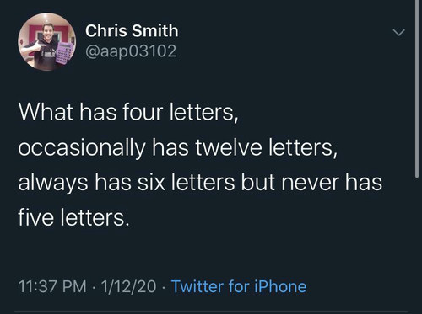The width and height of the screenshot is (422, 314).
Task: Click the word "four" in the first line
Action: click(143, 112)
